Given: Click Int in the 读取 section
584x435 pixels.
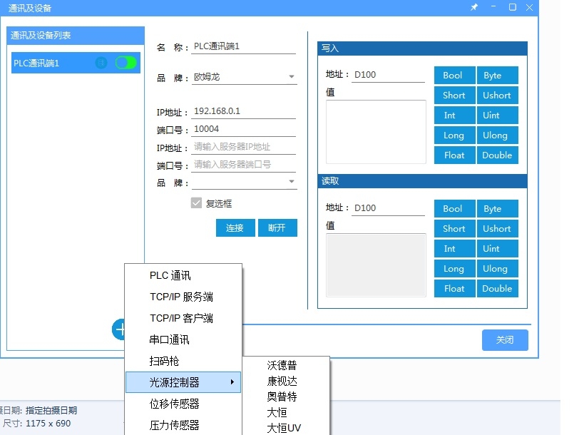Looking at the screenshot, I should point(454,248).
